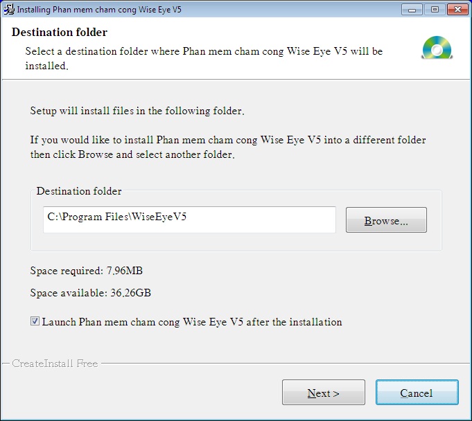The image size is (472, 421).
Task: Close the installer window
Action: pyautogui.click(x=457, y=10)
